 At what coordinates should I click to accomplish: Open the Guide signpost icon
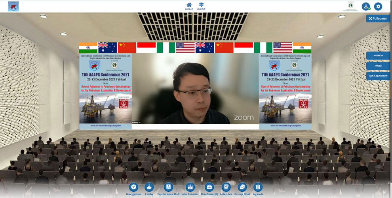coord(201,6)
